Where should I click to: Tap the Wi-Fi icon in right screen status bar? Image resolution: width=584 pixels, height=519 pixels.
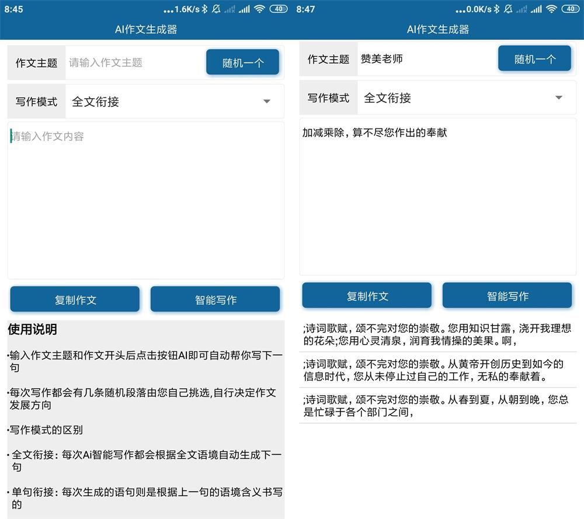(x=551, y=9)
